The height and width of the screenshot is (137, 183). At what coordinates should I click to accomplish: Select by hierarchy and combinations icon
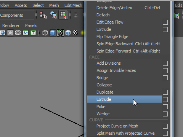(43, 15)
